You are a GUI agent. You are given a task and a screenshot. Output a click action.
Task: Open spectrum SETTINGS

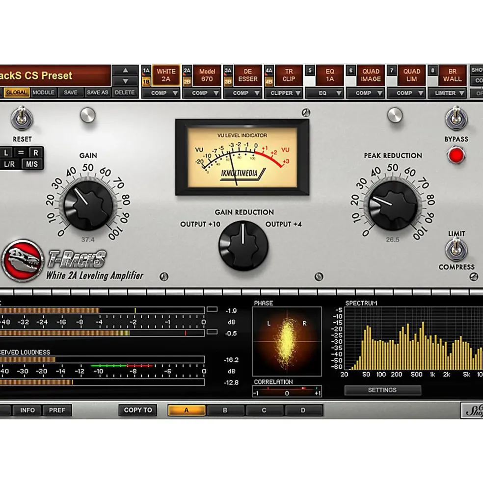point(382,390)
